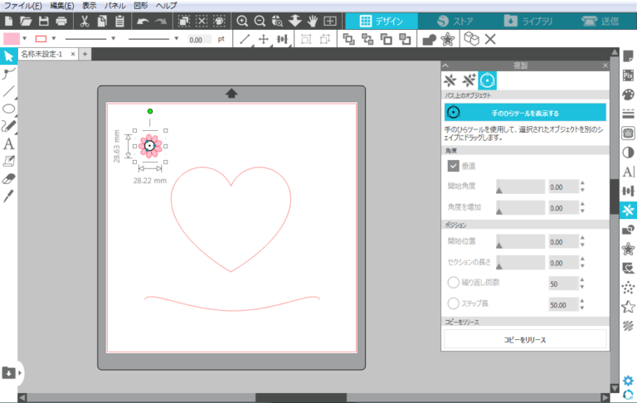
Task: Open the 表示 menu
Action: [90, 6]
